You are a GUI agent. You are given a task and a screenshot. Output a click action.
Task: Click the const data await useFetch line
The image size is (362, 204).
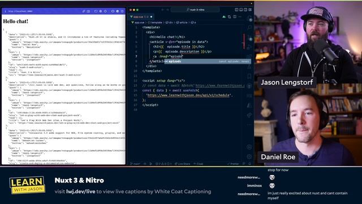[x=171, y=91]
